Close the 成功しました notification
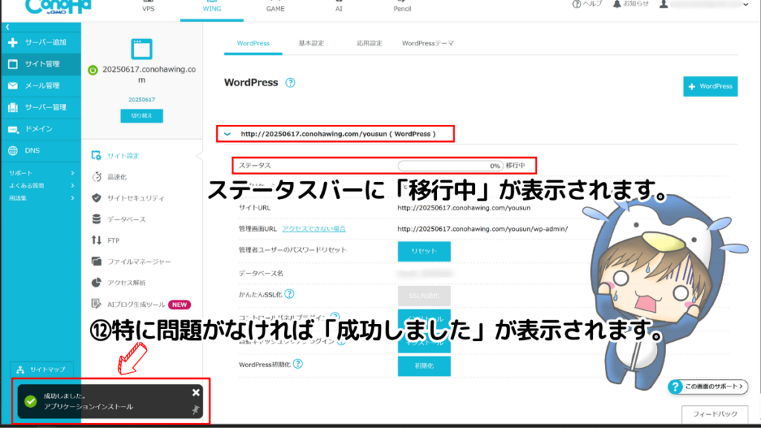The width and height of the screenshot is (761, 428). 195,392
